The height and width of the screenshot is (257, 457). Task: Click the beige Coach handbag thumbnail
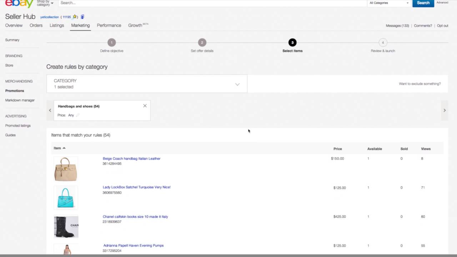(66, 169)
